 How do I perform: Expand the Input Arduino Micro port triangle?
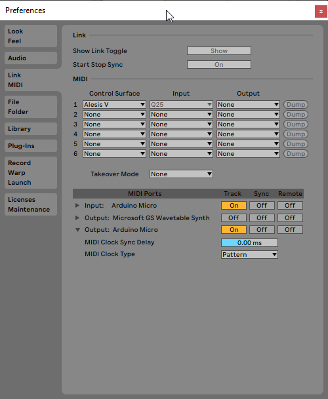(x=77, y=205)
